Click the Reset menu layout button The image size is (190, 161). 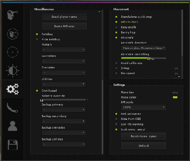[144, 136]
